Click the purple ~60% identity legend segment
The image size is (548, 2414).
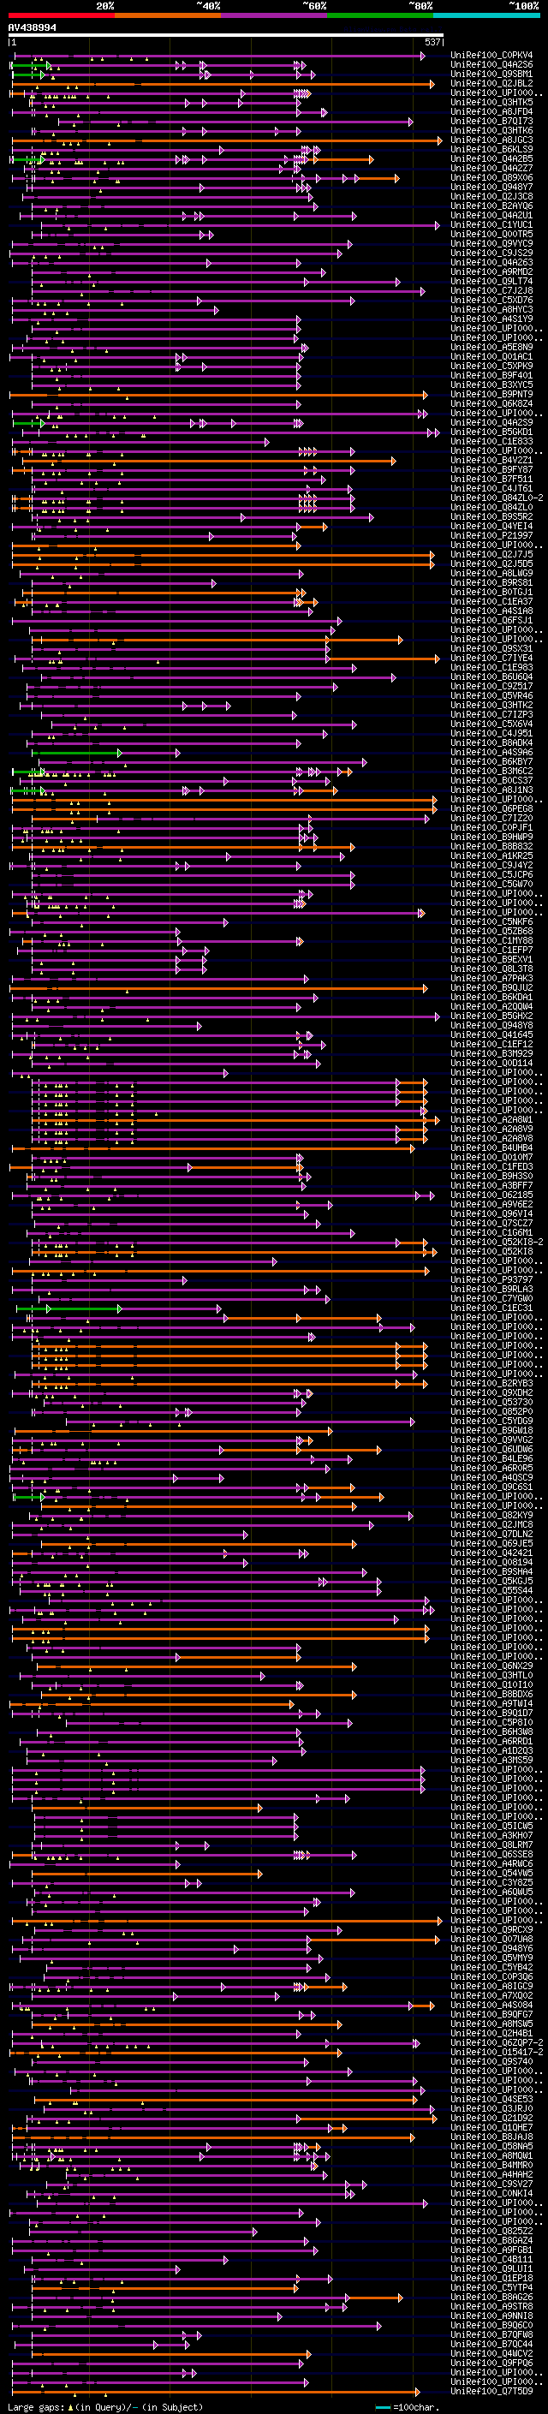click(x=275, y=16)
